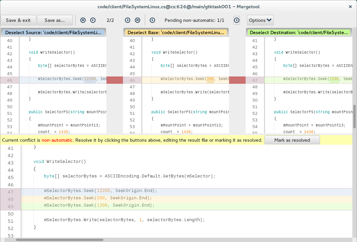The image size is (357, 242).
Task: Toggle Deselect Source contributor
Action: (54, 32)
